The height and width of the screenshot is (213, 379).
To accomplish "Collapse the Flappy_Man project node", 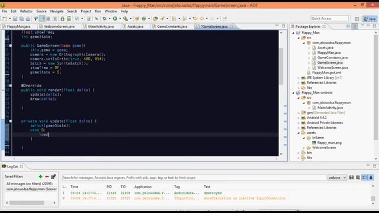I will tap(294, 33).
